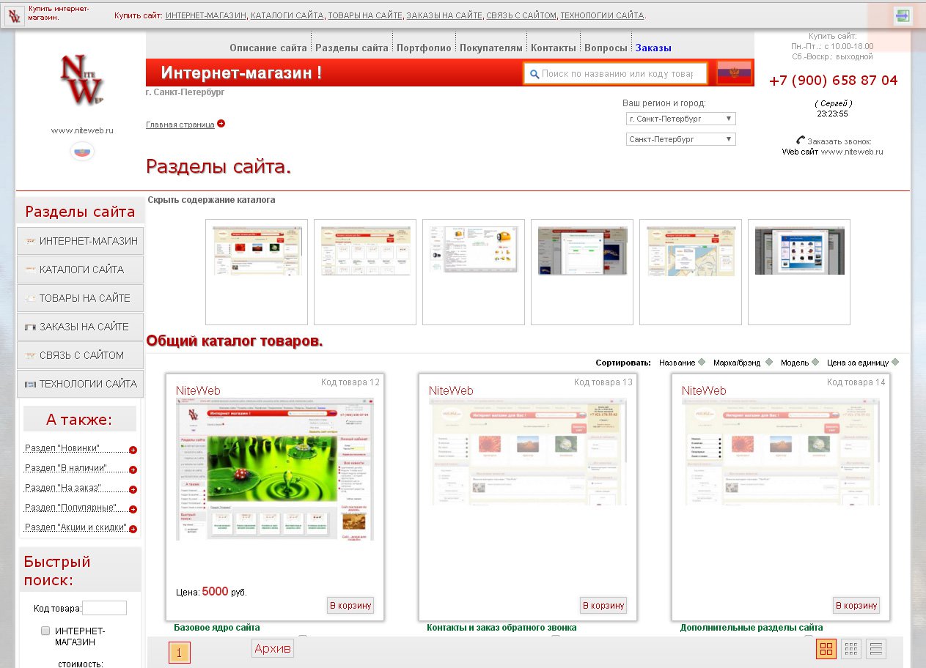Image resolution: width=926 pixels, height=668 pixels.
Task: Click the green exit arrow icon at top right
Action: (x=903, y=15)
